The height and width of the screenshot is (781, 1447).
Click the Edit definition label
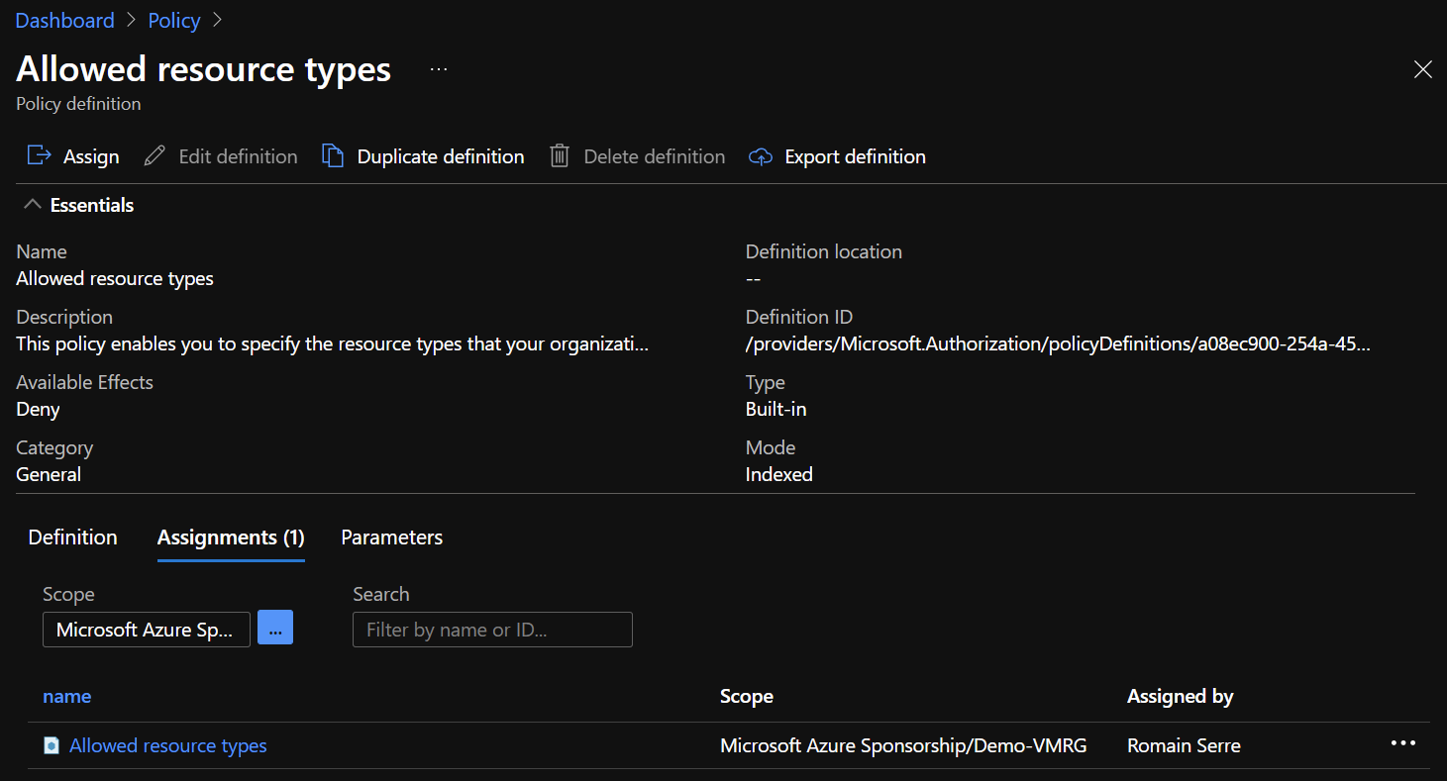coord(238,156)
